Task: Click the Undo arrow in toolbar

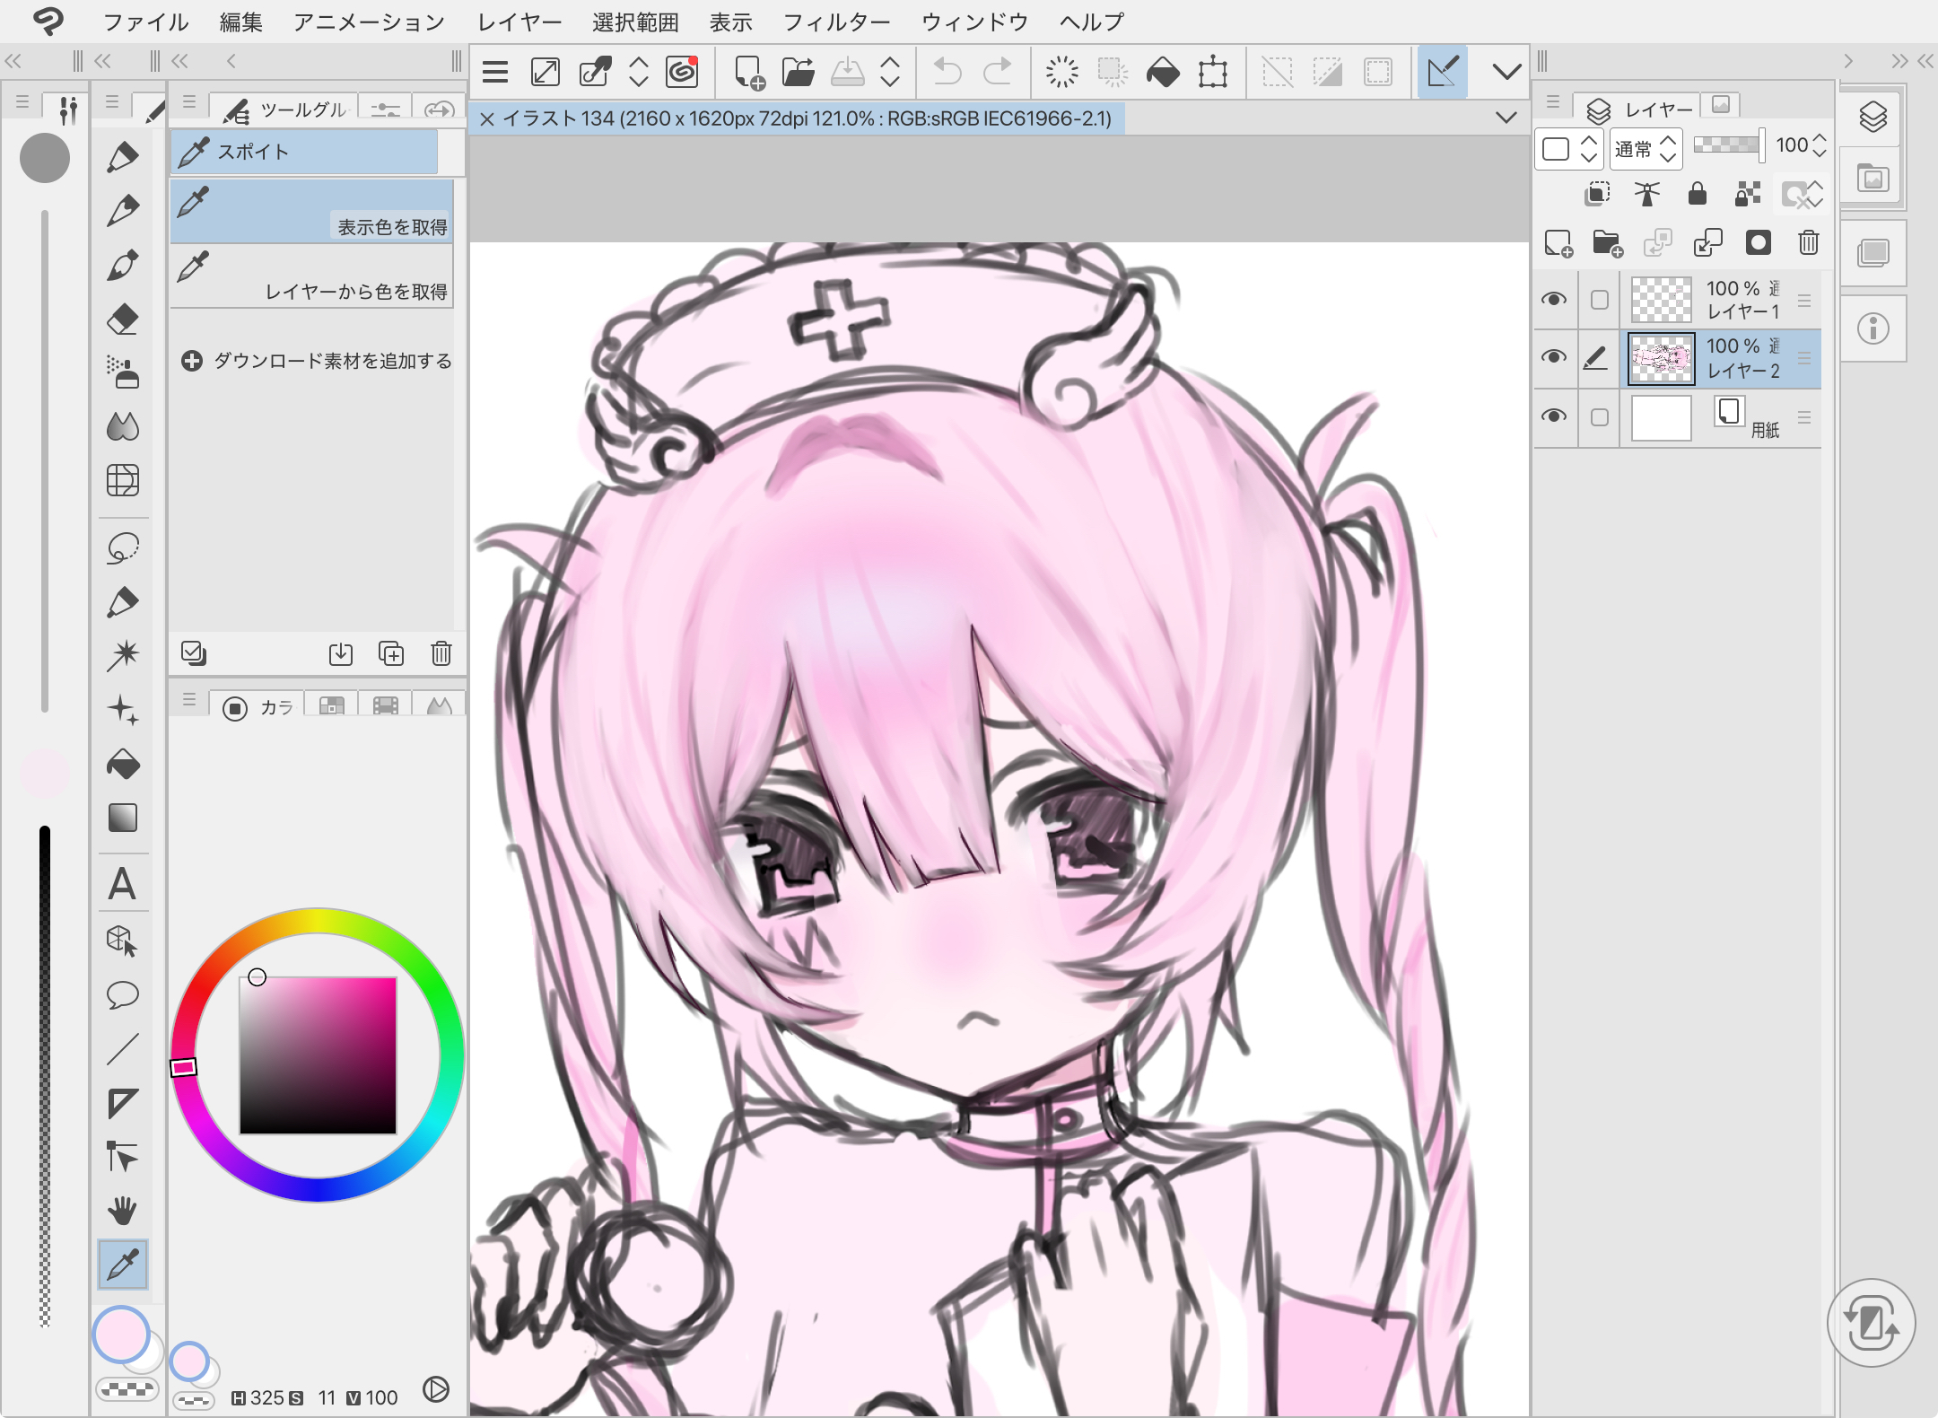Action: click(x=947, y=72)
